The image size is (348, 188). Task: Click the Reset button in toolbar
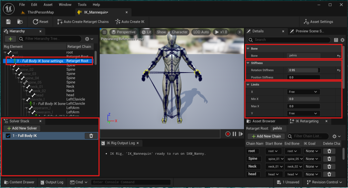40,22
